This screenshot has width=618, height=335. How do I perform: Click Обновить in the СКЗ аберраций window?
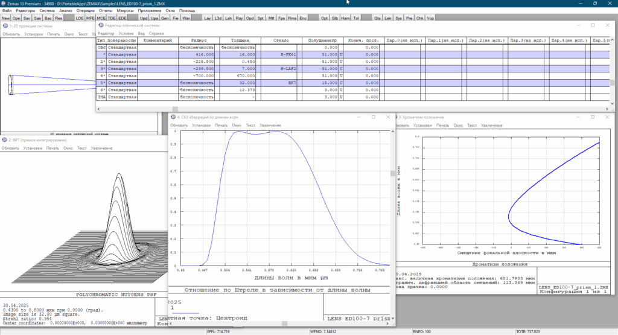179,125
